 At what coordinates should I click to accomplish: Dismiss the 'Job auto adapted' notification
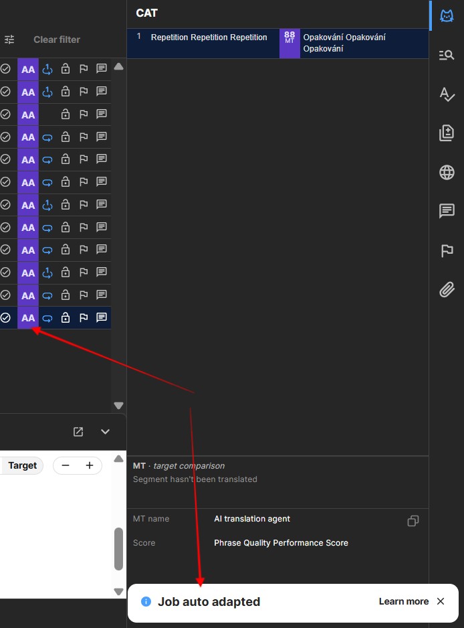(x=441, y=601)
